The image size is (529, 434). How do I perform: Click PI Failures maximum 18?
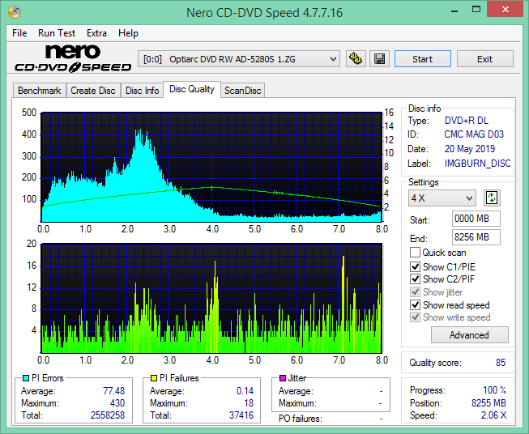[249, 403]
